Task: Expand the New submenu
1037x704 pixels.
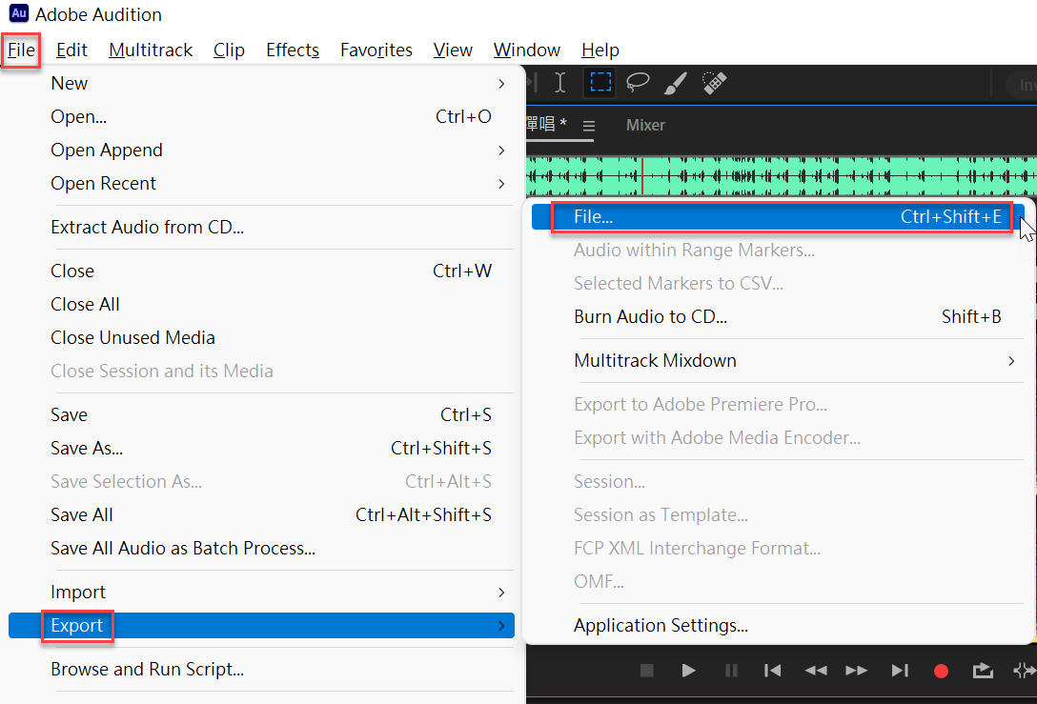Action: (x=261, y=83)
